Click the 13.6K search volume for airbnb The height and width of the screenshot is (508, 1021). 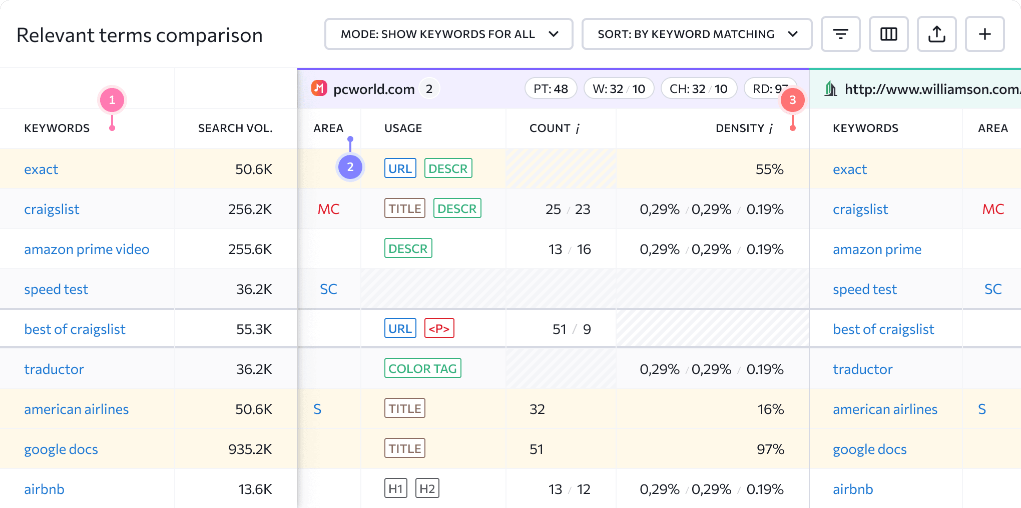pyautogui.click(x=255, y=489)
